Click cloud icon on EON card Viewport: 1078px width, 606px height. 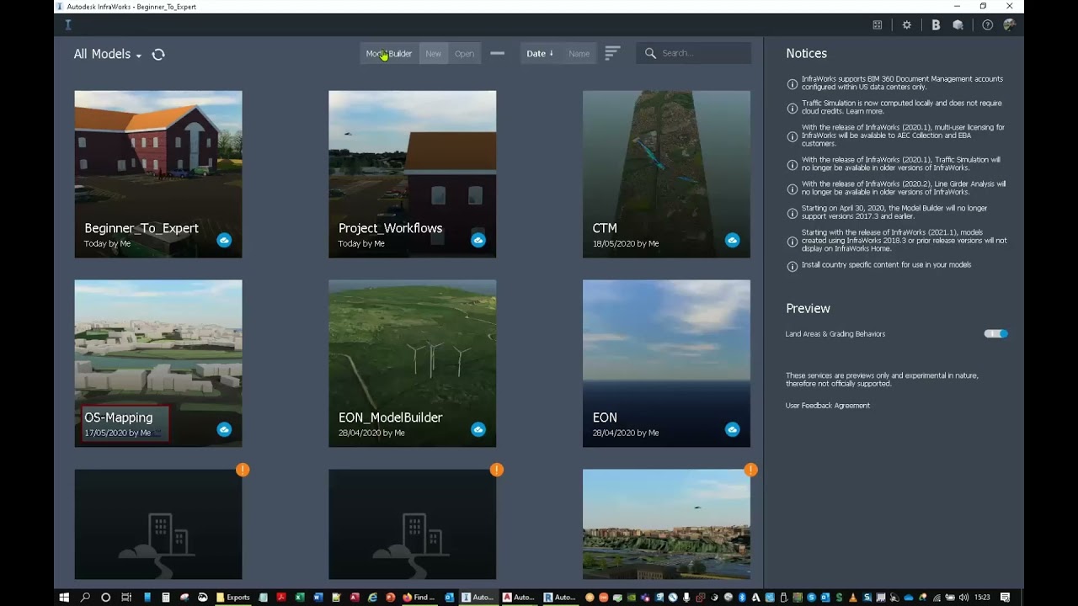[x=733, y=430]
